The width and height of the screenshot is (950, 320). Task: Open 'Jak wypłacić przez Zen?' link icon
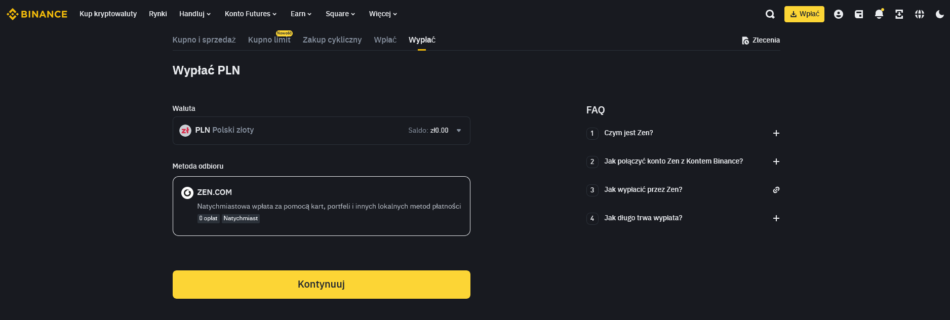pos(776,190)
